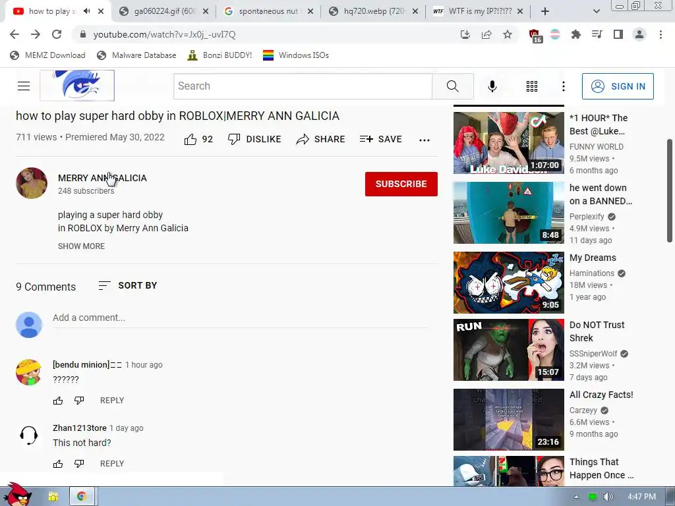
Task: Click the install app icon in address bar
Action: (465, 34)
